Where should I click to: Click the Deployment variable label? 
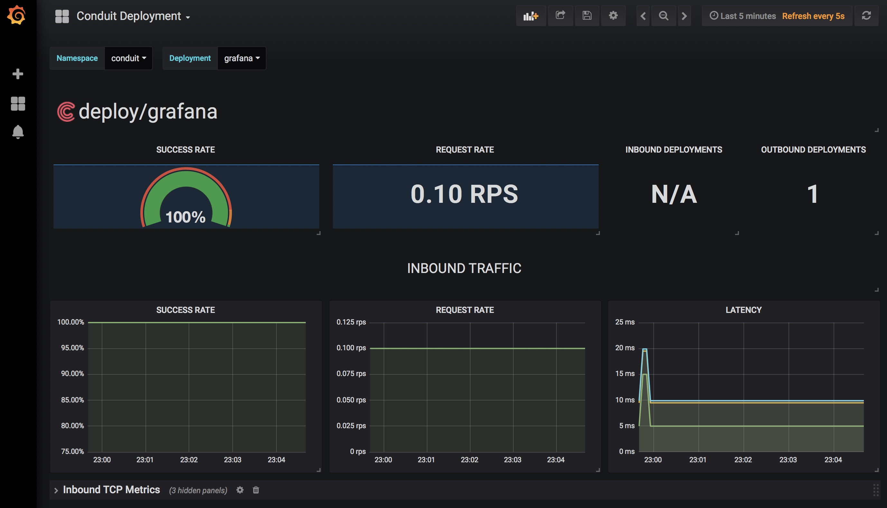[x=190, y=58]
